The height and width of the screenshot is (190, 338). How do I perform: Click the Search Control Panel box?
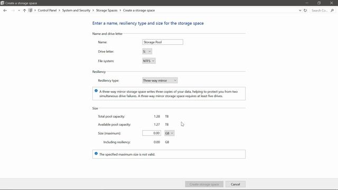coord(320,11)
